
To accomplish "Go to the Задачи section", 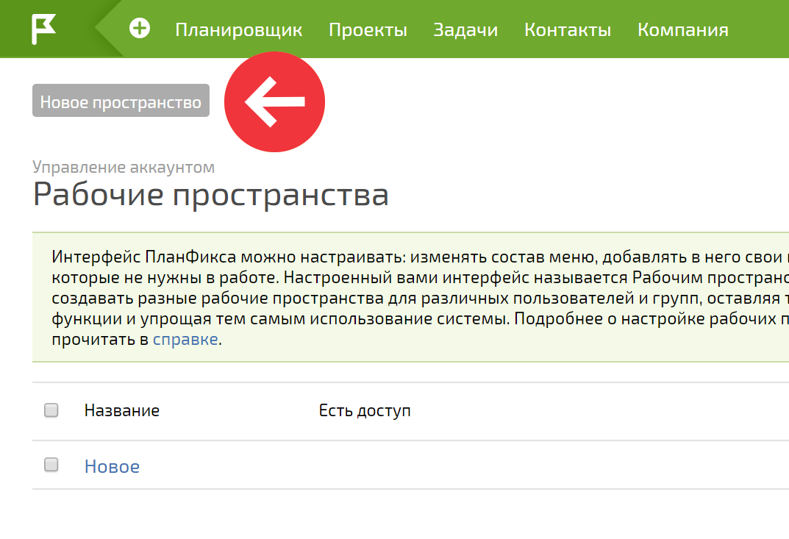I will (465, 29).
